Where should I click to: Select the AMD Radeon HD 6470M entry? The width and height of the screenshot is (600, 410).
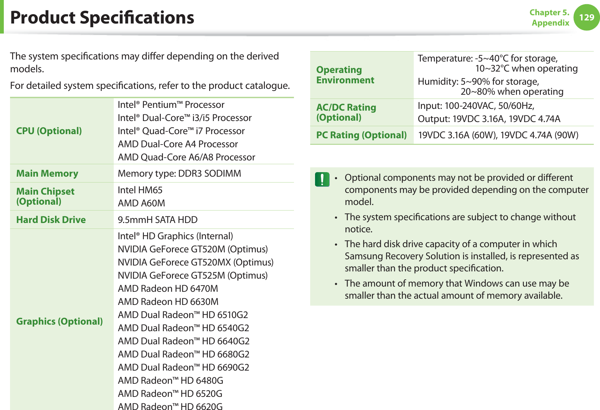[168, 289]
